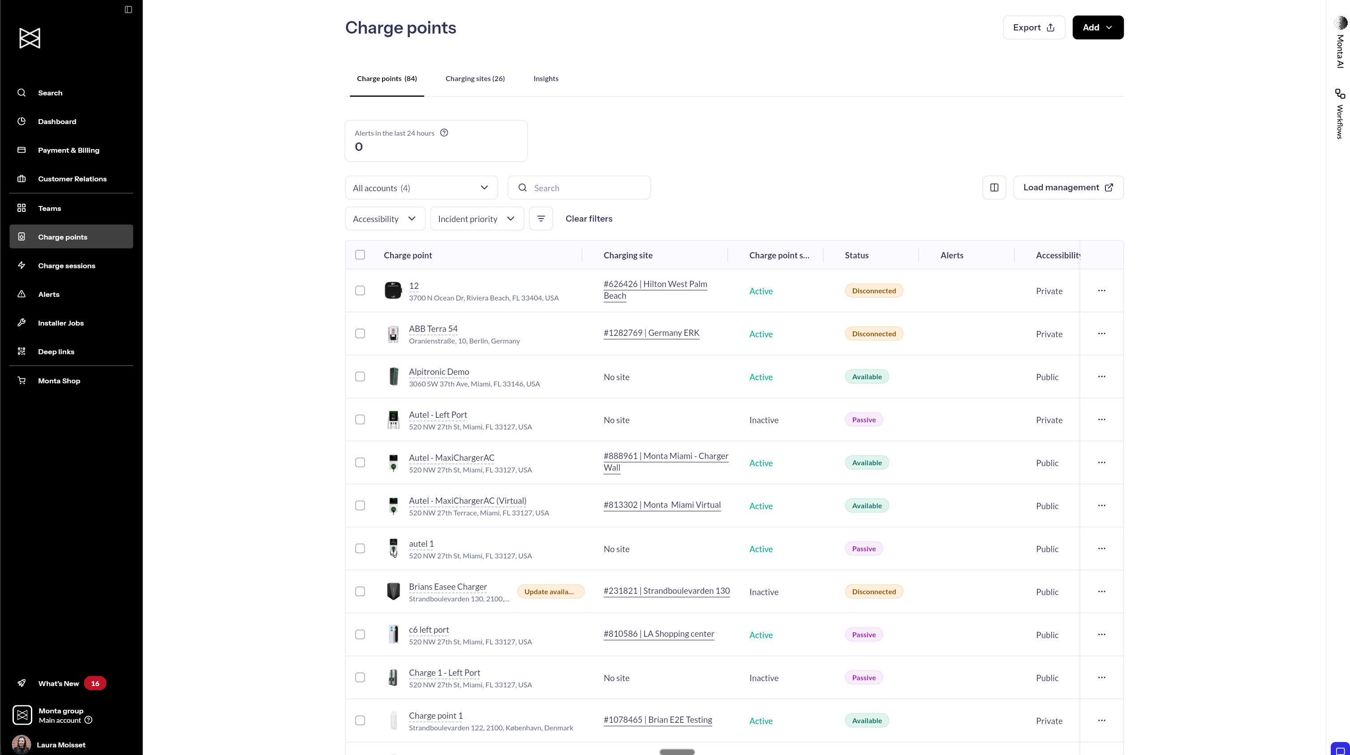The width and height of the screenshot is (1350, 755).
Task: Click the Autel - MaxiChargerAC device thumbnail
Action: click(x=393, y=463)
